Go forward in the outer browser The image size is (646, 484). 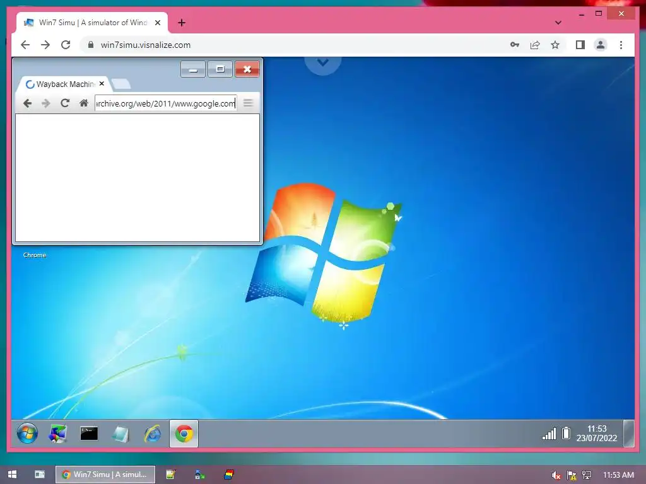pyautogui.click(x=45, y=45)
